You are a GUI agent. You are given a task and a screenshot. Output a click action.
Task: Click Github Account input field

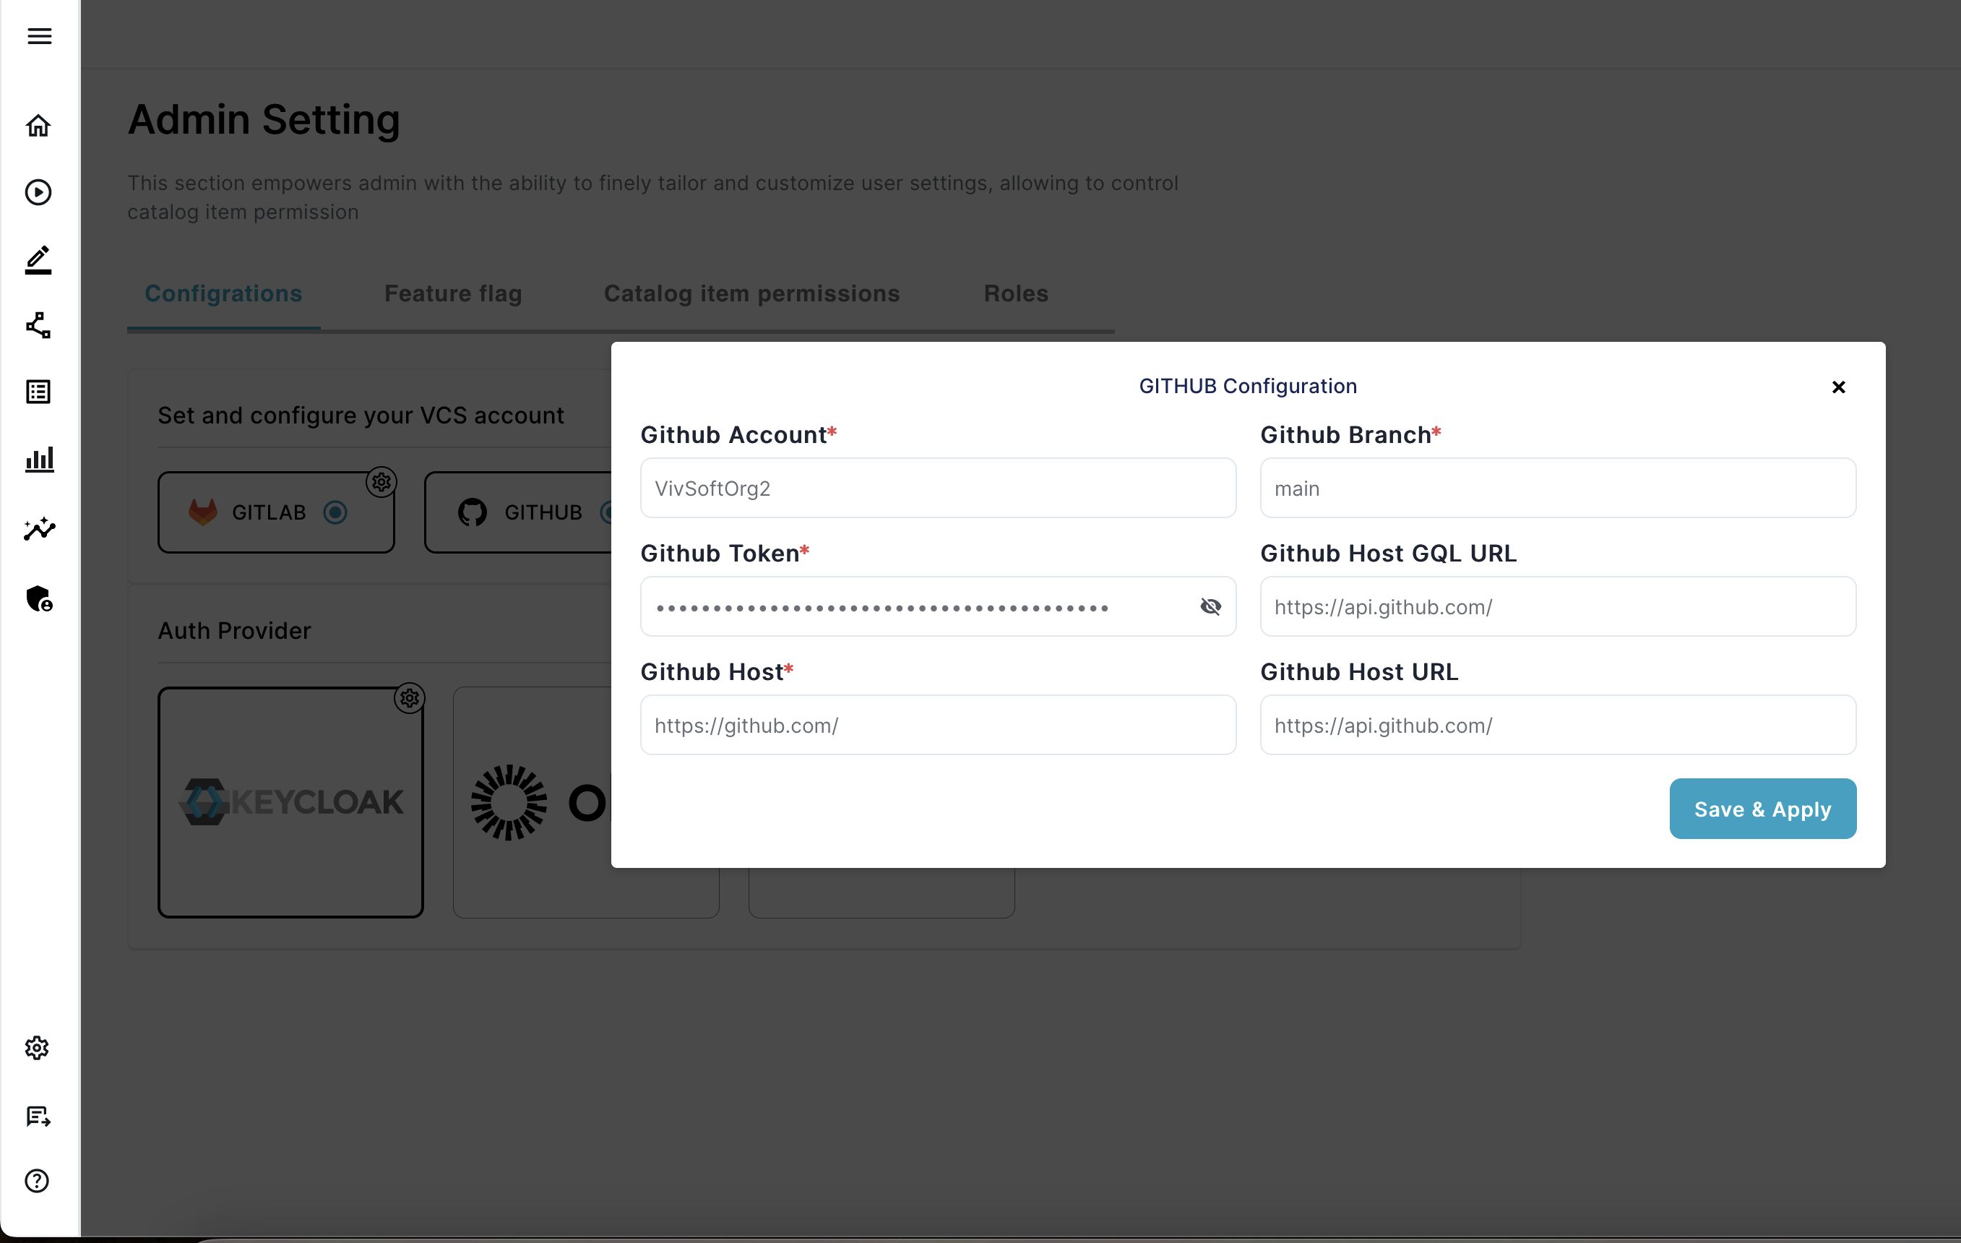coord(938,487)
